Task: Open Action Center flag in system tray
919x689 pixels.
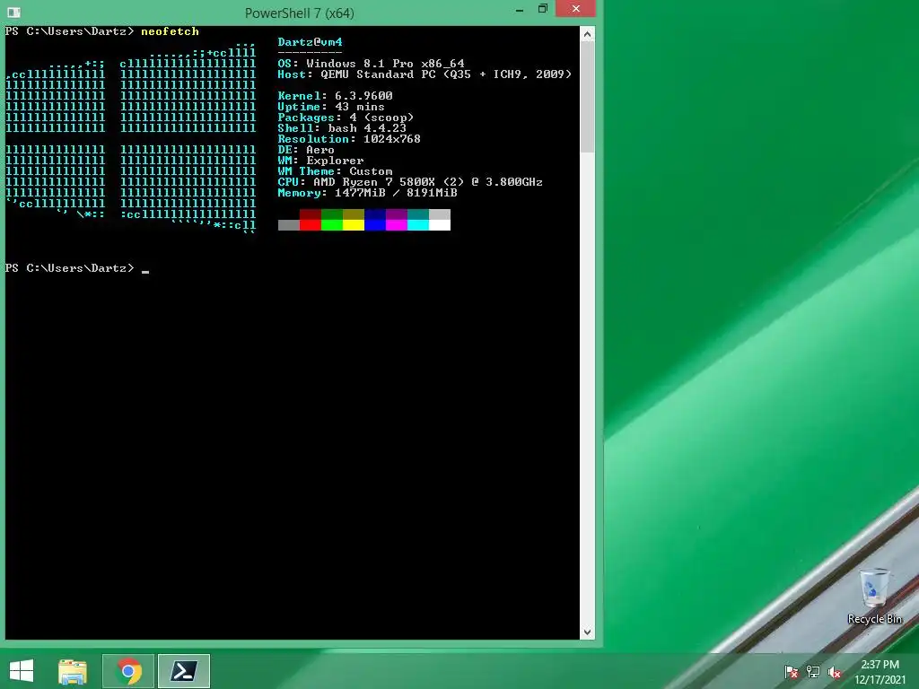Action: pyautogui.click(x=792, y=672)
